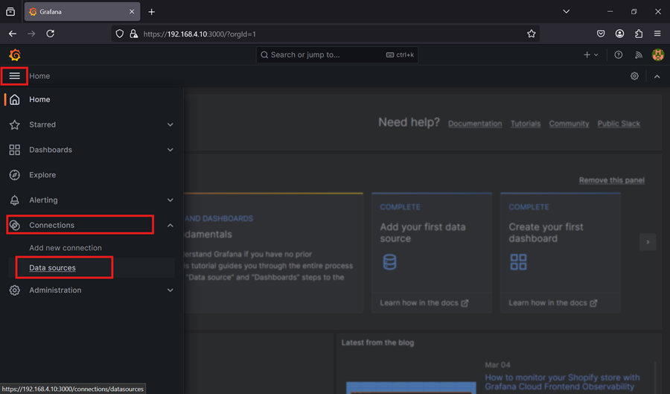Screen dimensions: 670x394
Task: Open the Pocket save icon
Action: click(601, 34)
